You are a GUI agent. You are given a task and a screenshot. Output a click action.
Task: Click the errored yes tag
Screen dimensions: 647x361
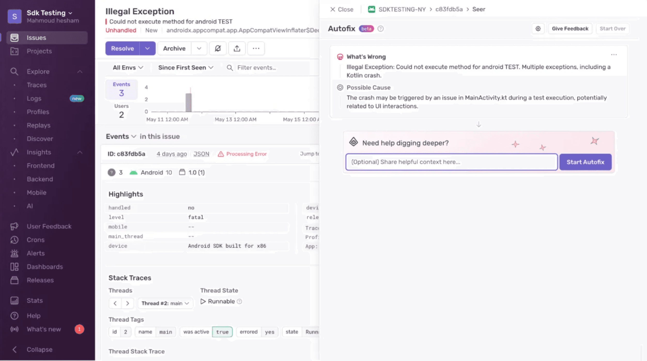pyautogui.click(x=257, y=332)
